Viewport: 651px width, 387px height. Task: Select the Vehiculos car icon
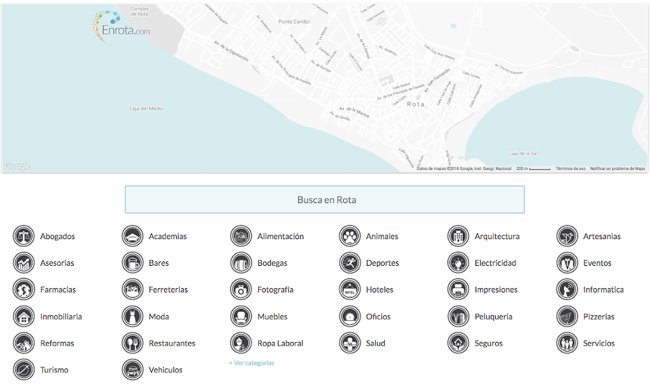click(x=132, y=370)
